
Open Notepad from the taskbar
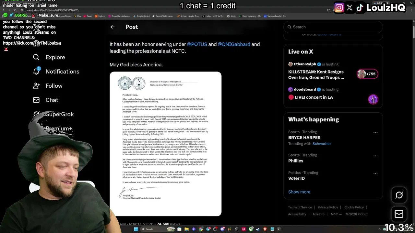(x=272, y=229)
